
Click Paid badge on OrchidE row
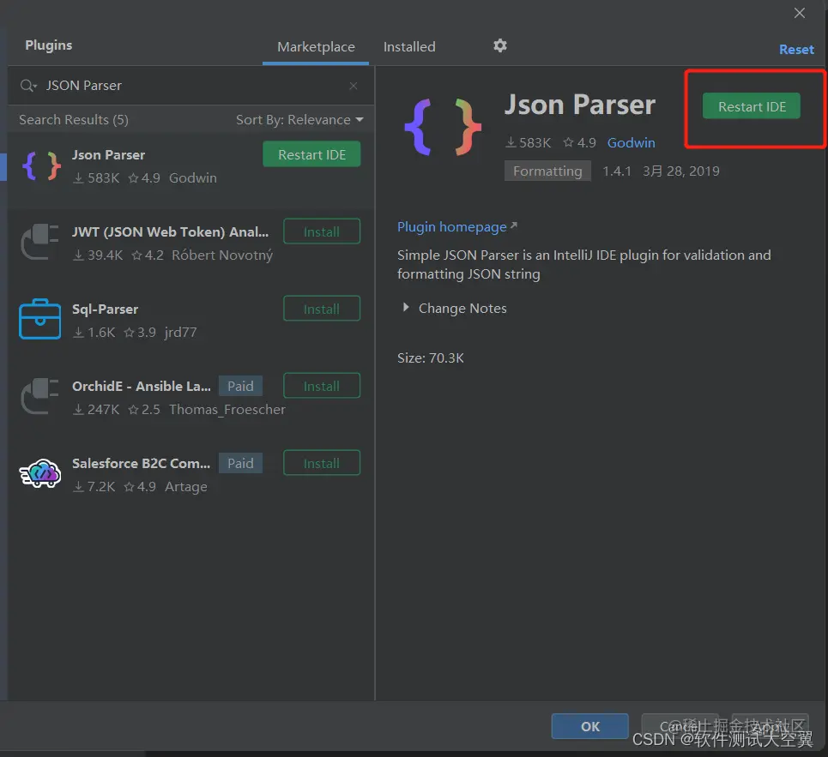tap(240, 386)
